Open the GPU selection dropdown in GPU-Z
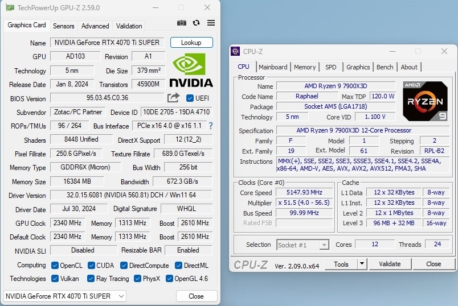 click(x=65, y=296)
